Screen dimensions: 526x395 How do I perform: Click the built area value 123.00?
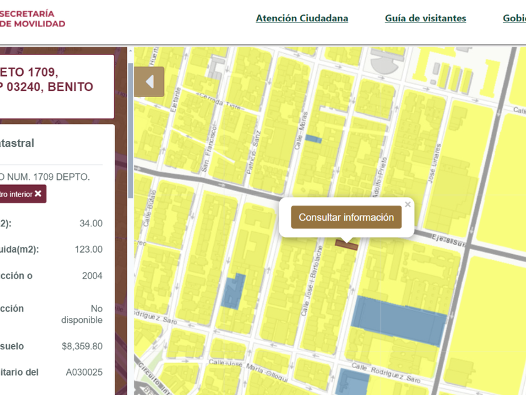(x=88, y=250)
